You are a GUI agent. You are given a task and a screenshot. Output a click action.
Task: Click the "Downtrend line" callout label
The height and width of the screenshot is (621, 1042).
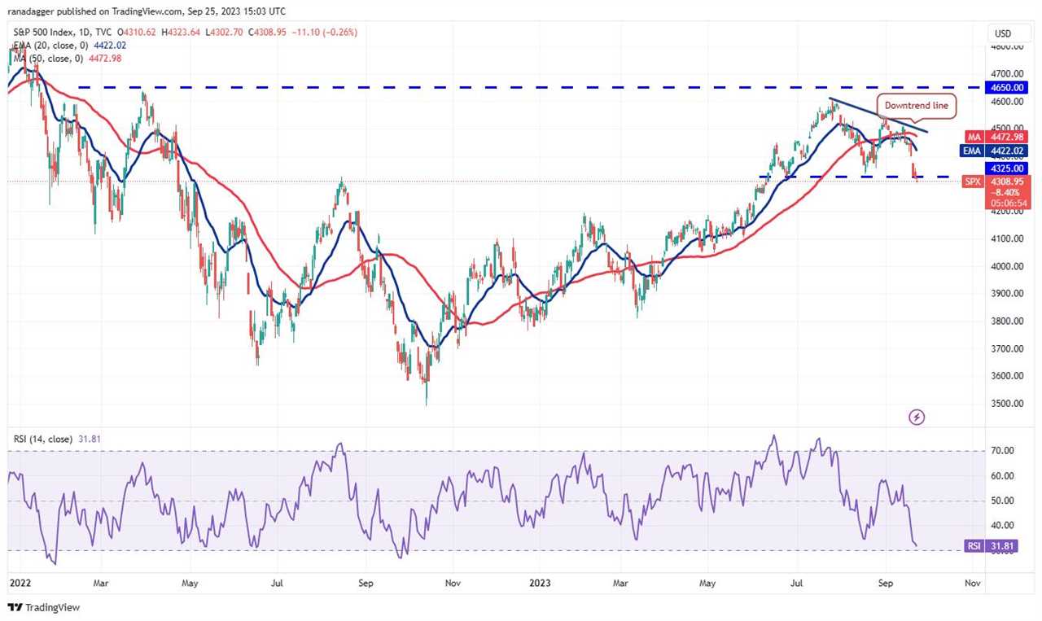[x=915, y=106]
